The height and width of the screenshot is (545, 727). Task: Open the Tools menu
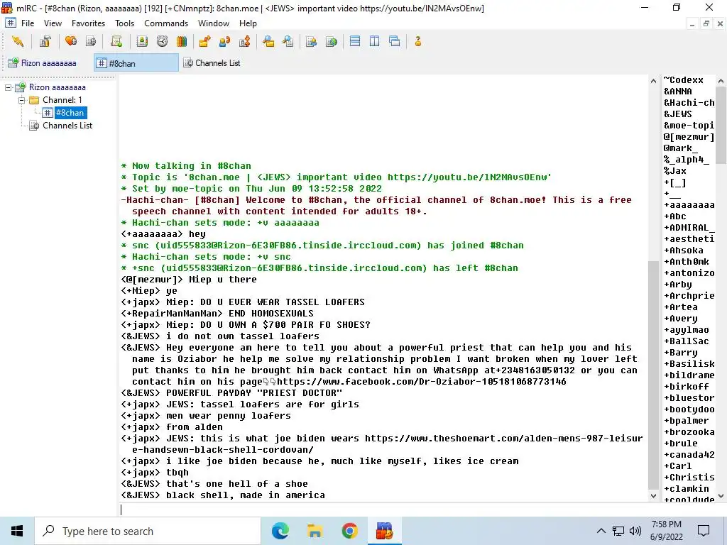click(124, 23)
